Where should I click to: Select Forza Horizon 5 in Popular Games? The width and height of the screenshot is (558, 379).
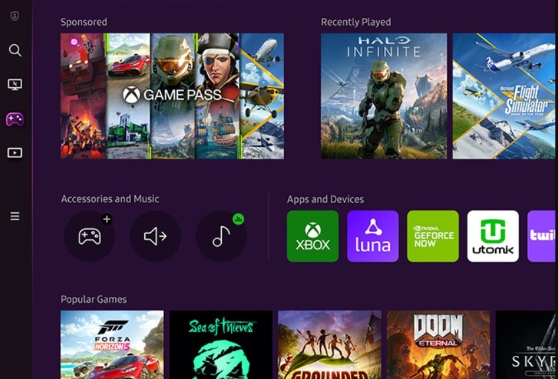pos(112,345)
